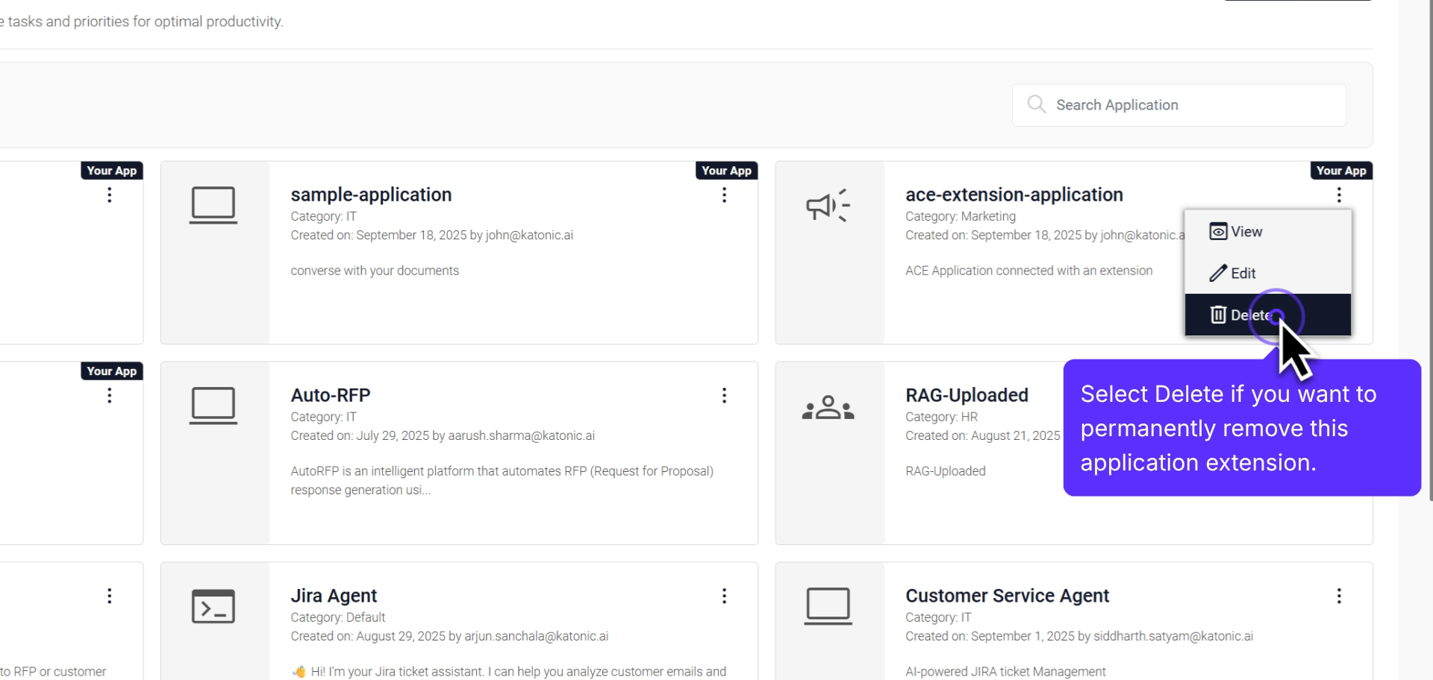The image size is (1433, 680).
Task: Open the options menu for sample-application
Action: point(723,195)
